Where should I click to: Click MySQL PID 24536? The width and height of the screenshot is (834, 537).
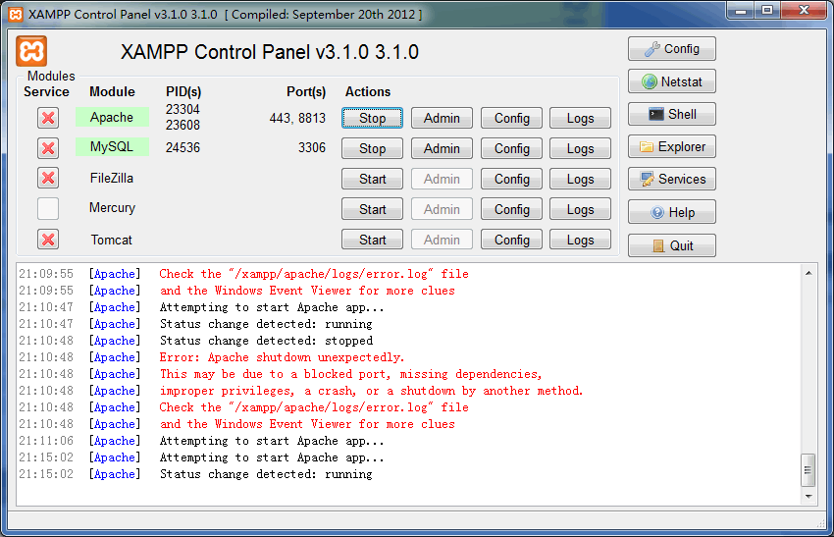point(182,147)
